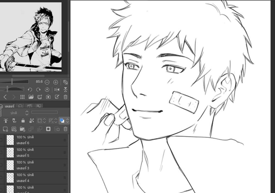The width and height of the screenshot is (275, 193).
Task: Adjust the layer opacity slider
Action: pos(44,112)
